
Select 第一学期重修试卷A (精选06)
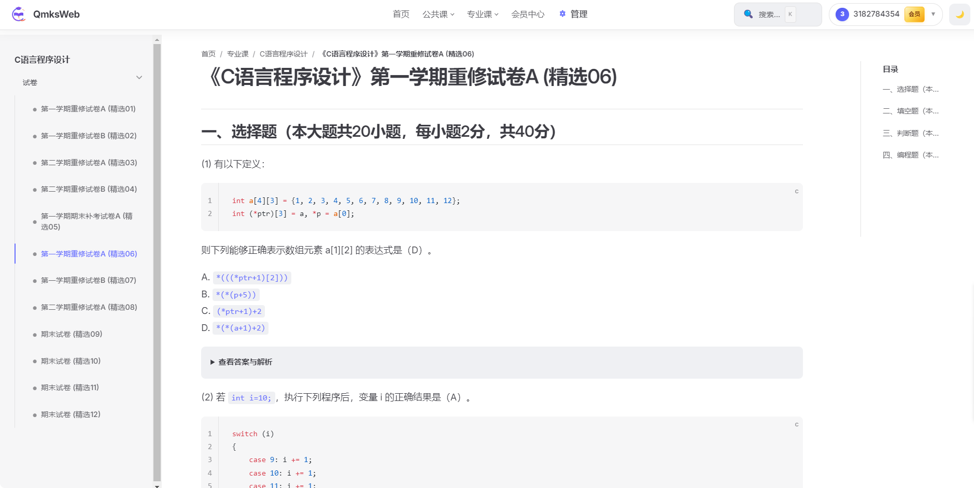pos(89,254)
